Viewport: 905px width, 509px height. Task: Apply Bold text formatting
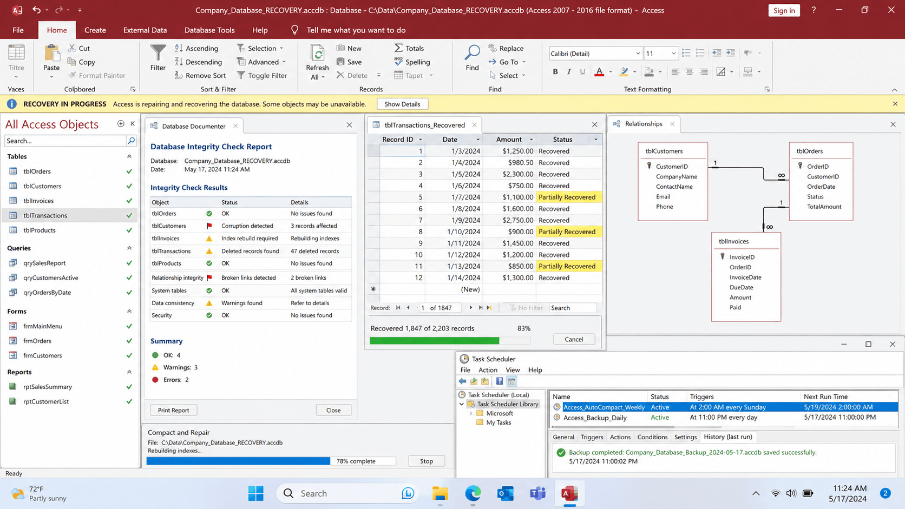(555, 71)
